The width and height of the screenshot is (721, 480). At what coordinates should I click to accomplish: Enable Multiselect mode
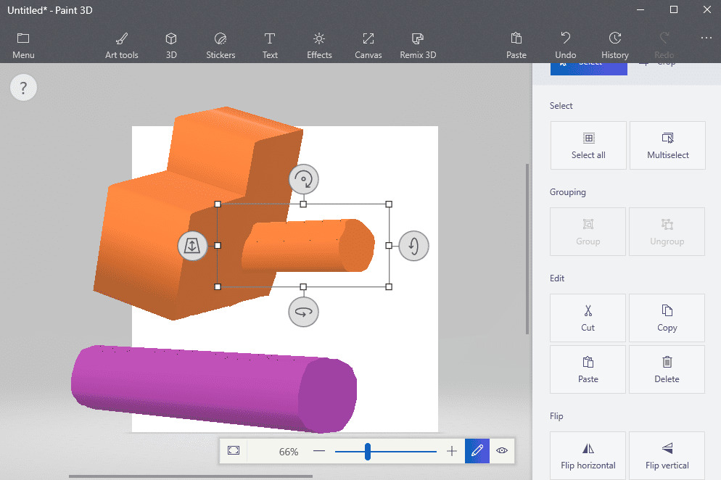(667, 145)
